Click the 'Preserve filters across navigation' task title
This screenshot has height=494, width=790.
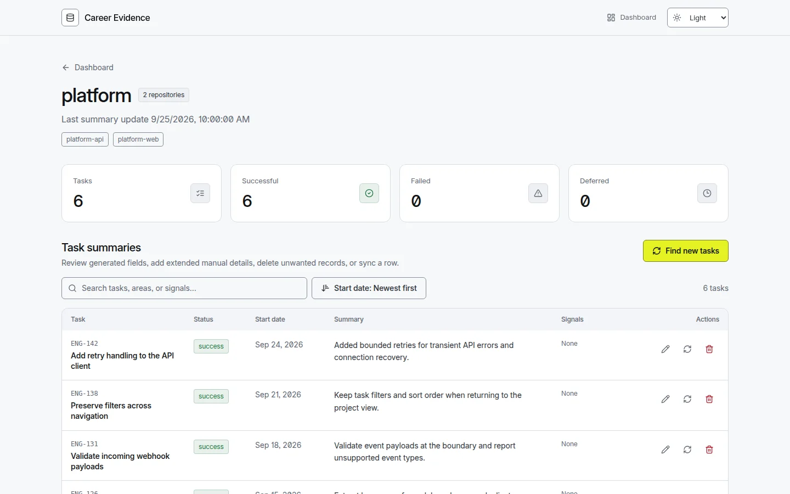pos(111,411)
